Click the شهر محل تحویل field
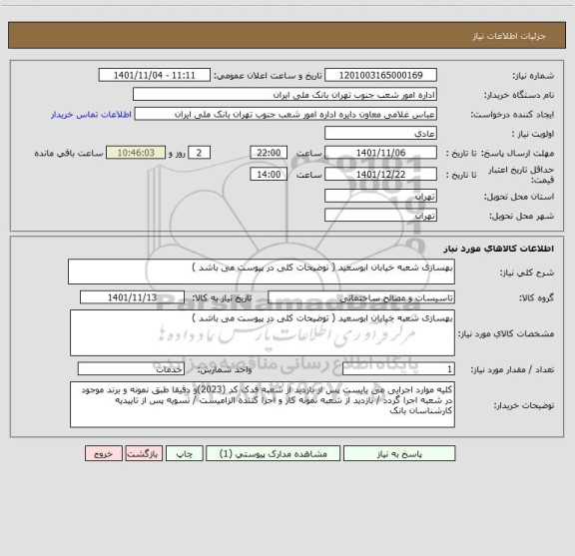 pos(380,215)
